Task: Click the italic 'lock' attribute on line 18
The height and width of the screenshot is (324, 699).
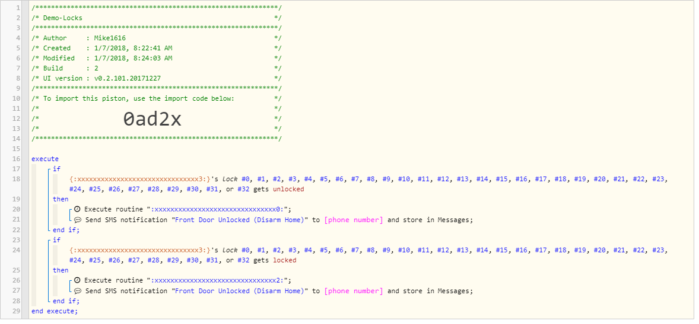Action: 230,179
